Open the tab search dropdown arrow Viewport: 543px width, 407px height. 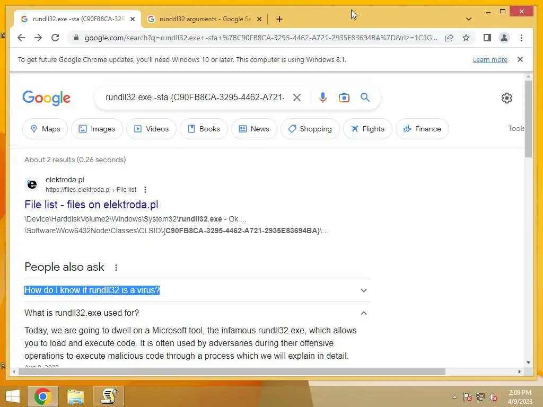(x=469, y=19)
